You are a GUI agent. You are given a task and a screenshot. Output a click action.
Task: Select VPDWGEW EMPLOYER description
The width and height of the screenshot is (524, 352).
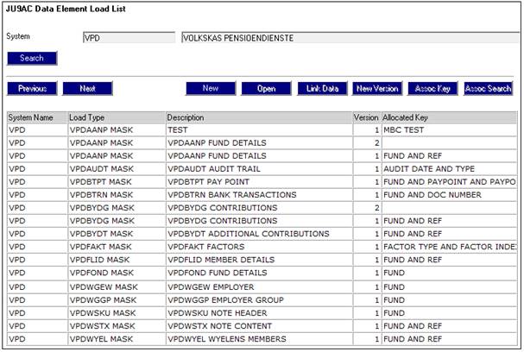click(x=259, y=287)
